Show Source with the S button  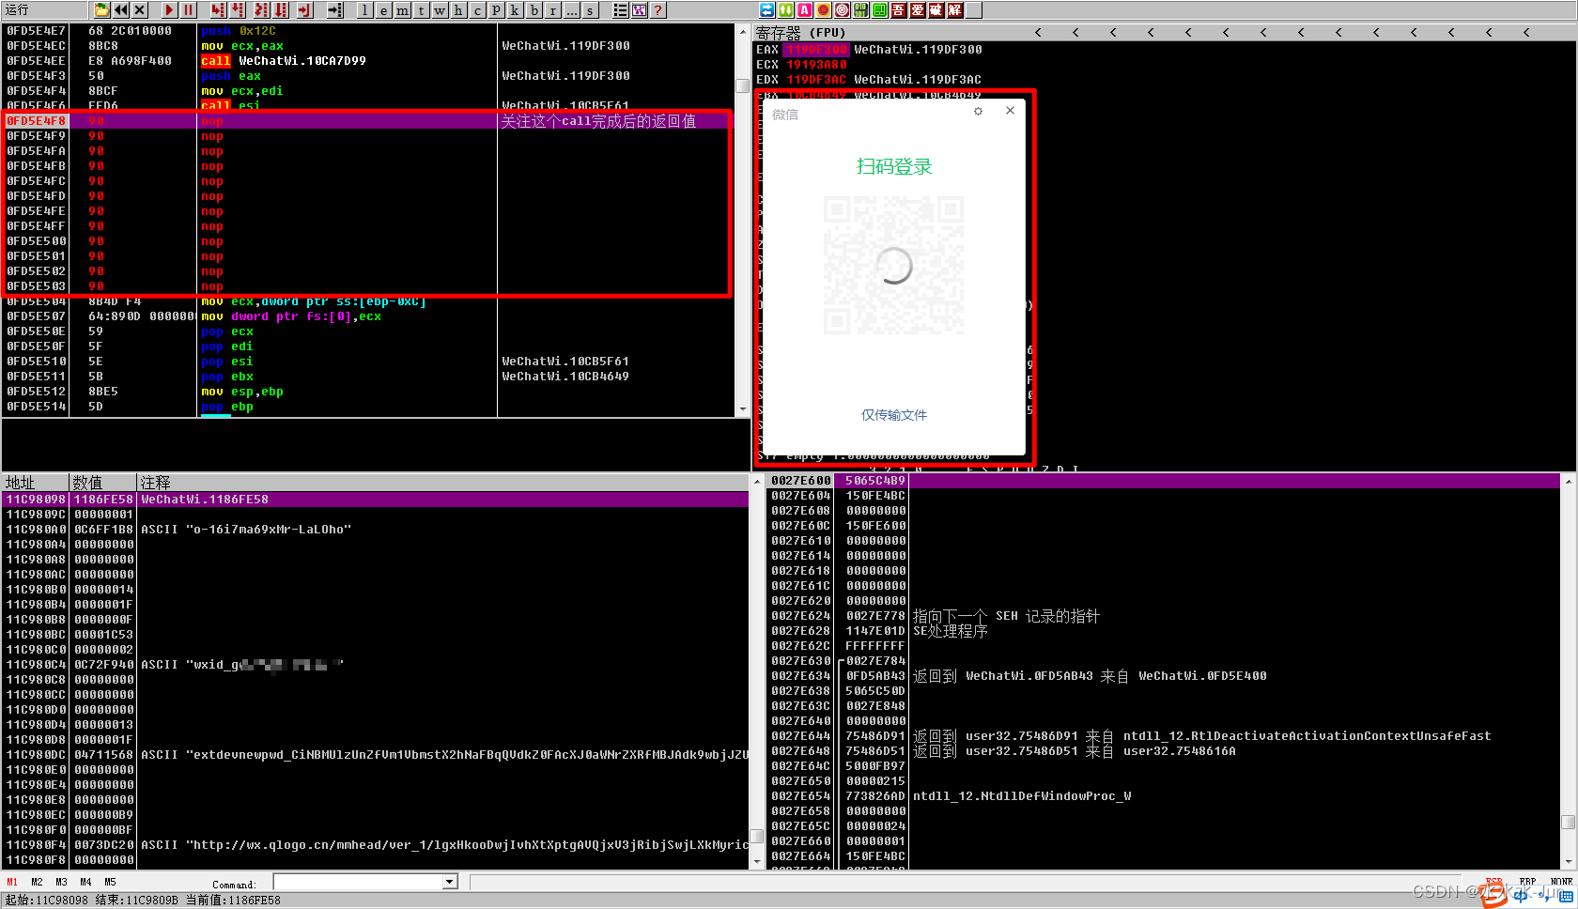(590, 10)
